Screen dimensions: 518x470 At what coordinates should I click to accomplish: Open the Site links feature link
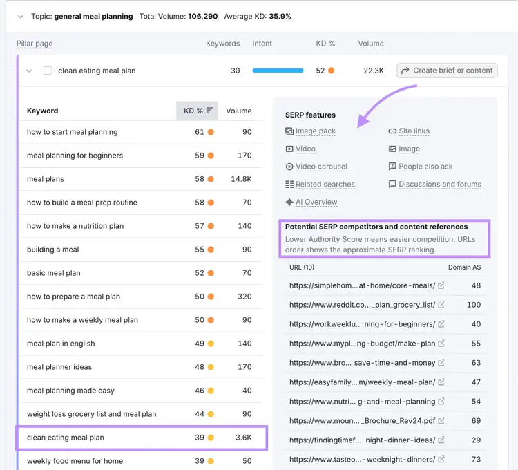click(414, 131)
